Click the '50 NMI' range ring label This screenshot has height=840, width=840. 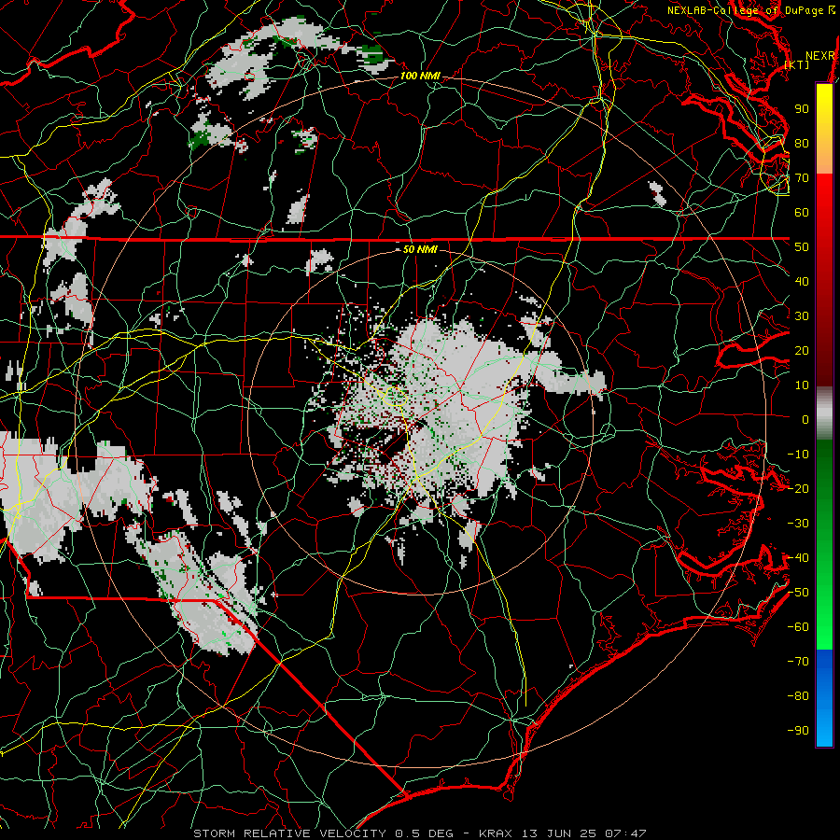pyautogui.click(x=420, y=249)
